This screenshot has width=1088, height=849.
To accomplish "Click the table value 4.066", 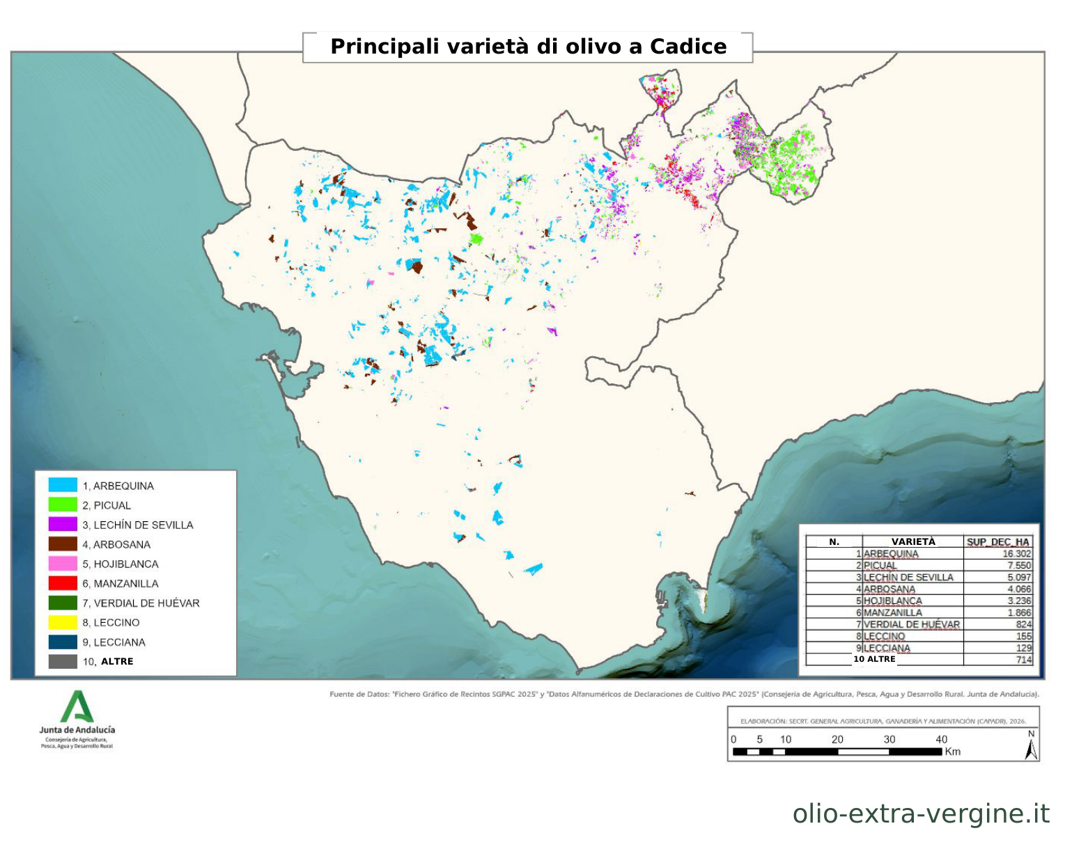I will [x=1019, y=589].
